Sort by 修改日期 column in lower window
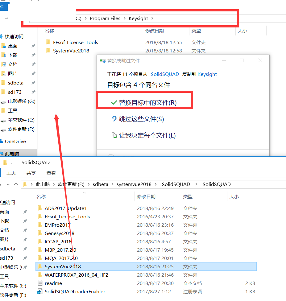 146,196
